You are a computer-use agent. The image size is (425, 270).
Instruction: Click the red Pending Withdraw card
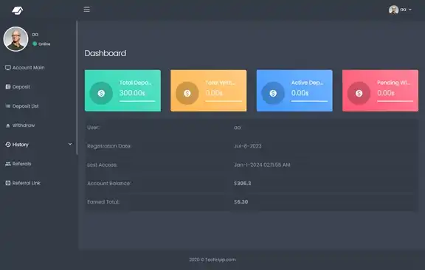click(380, 91)
